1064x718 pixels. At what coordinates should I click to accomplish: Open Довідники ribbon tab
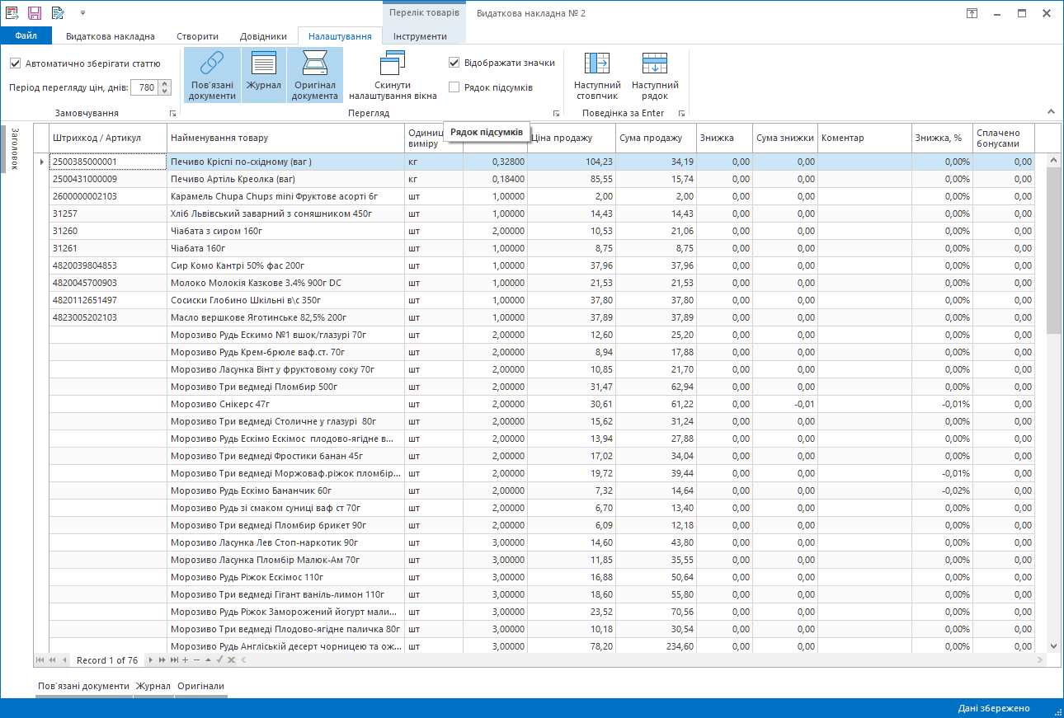263,36
